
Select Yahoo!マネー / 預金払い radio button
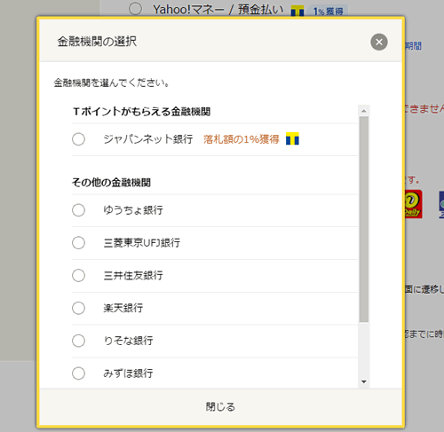pyautogui.click(x=135, y=9)
